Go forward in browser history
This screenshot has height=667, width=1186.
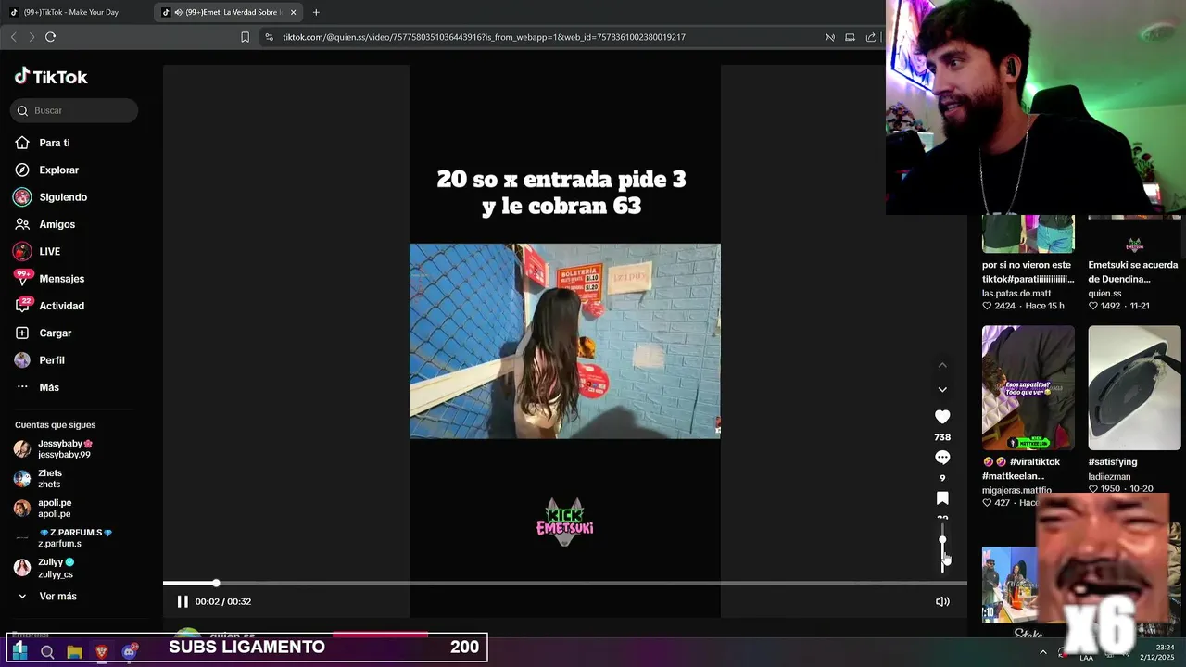32,37
